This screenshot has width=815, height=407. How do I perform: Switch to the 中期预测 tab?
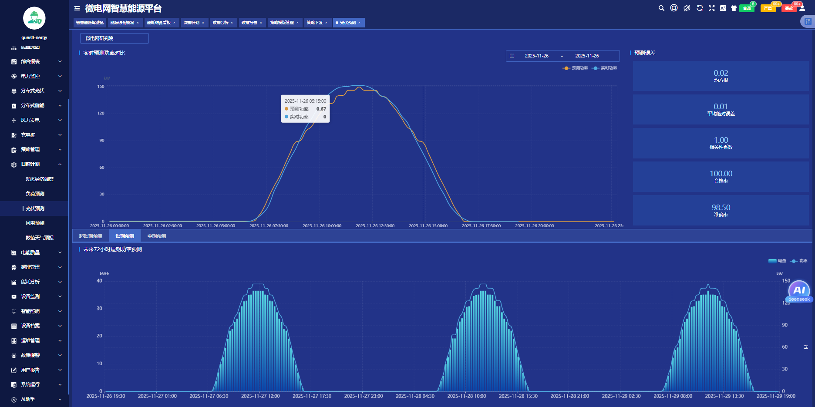click(x=157, y=236)
